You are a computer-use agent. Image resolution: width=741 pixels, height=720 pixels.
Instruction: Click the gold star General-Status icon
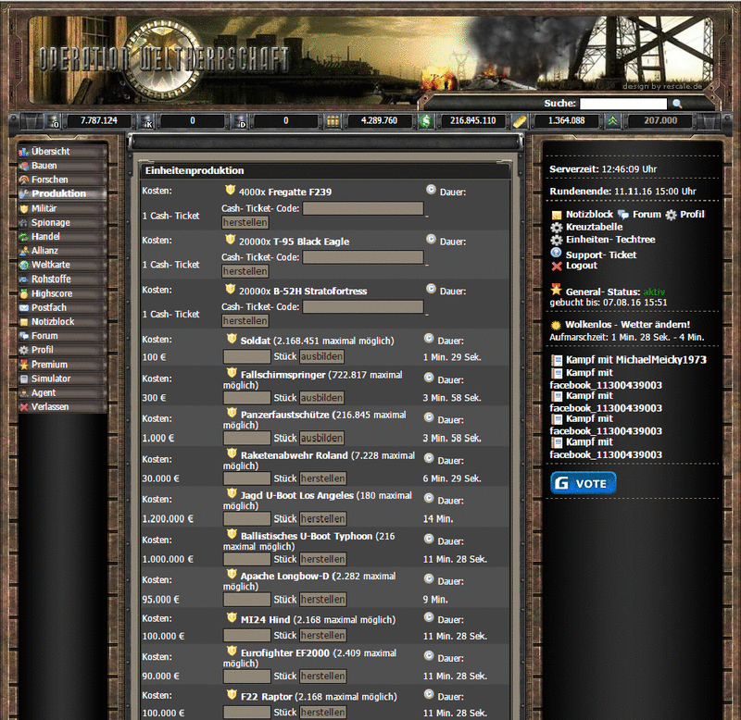tap(556, 290)
